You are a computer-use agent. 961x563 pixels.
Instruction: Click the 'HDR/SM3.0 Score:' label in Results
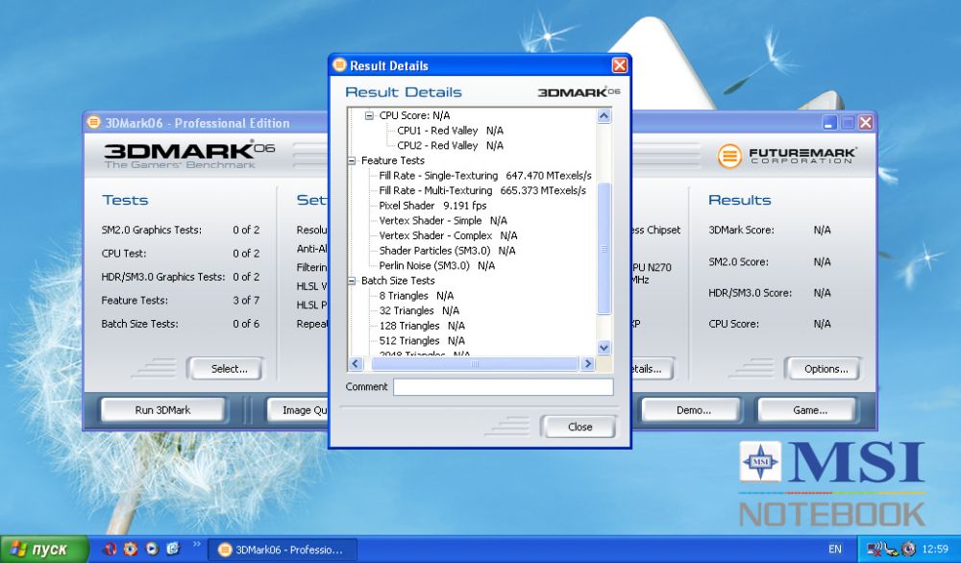pos(751,293)
